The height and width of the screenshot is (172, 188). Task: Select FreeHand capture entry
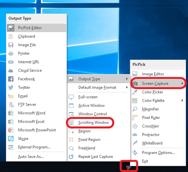98,148
